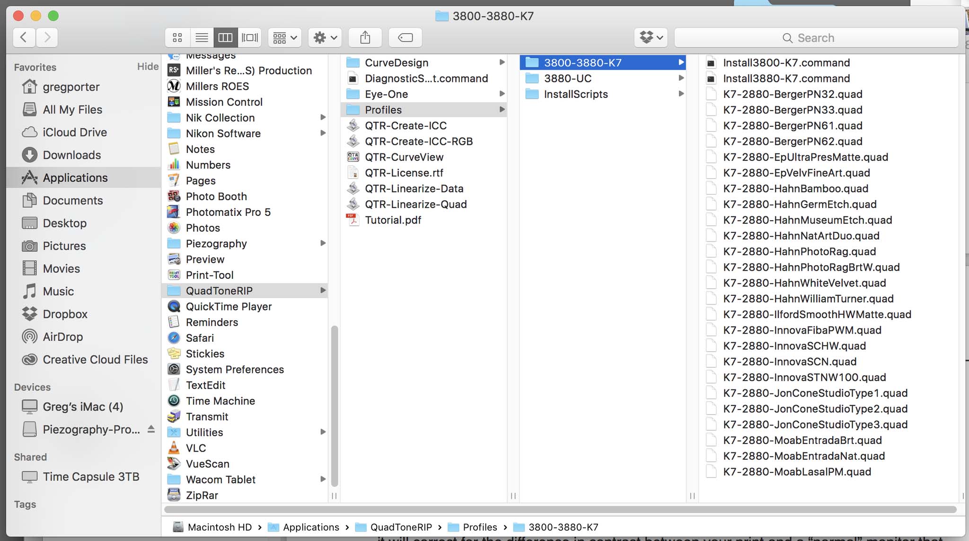Open the Action gear menu

[x=325, y=37]
